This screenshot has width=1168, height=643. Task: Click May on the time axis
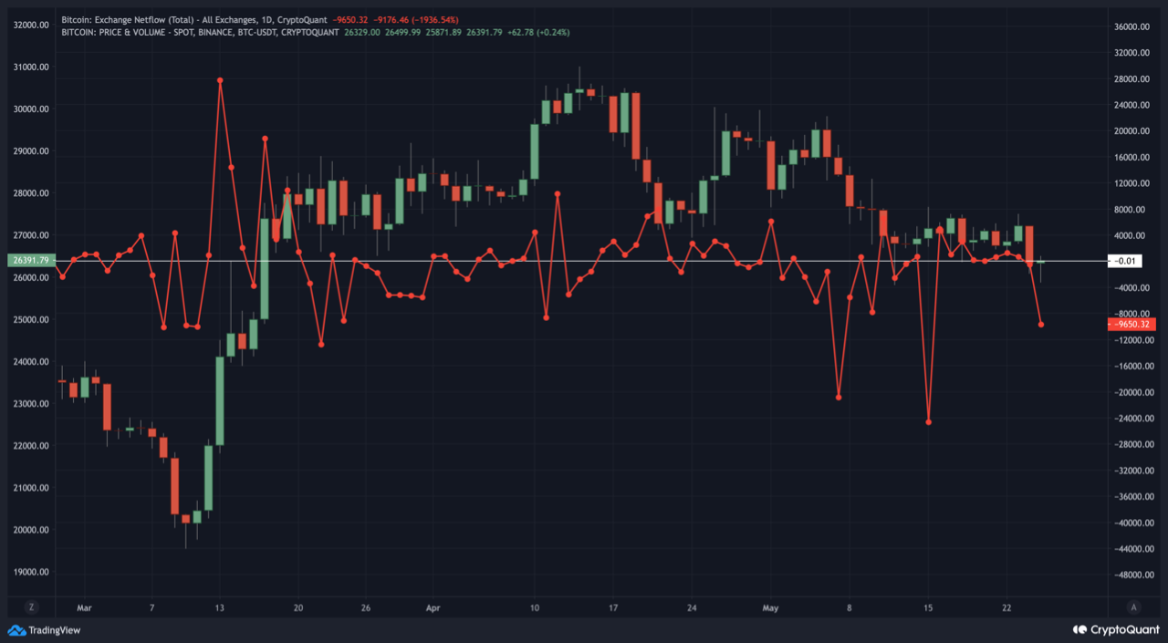[x=769, y=607]
